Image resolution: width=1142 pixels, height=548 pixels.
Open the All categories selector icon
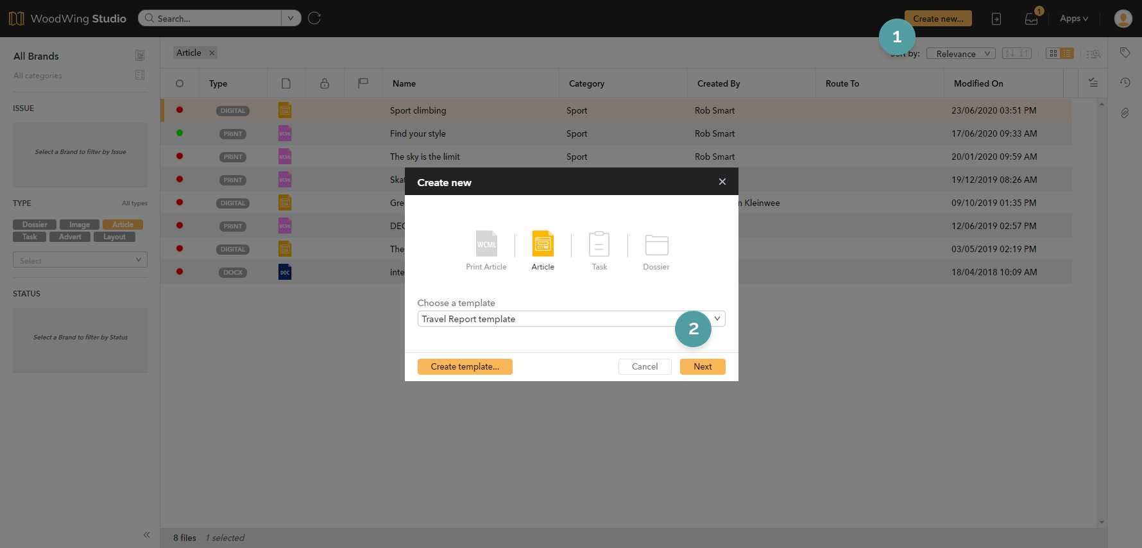click(140, 75)
